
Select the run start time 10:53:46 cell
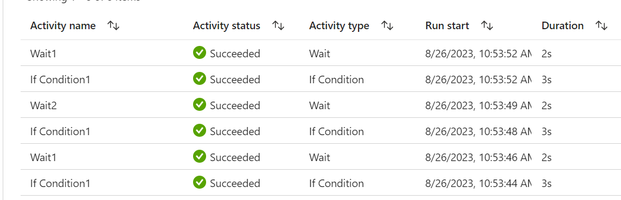click(x=478, y=157)
